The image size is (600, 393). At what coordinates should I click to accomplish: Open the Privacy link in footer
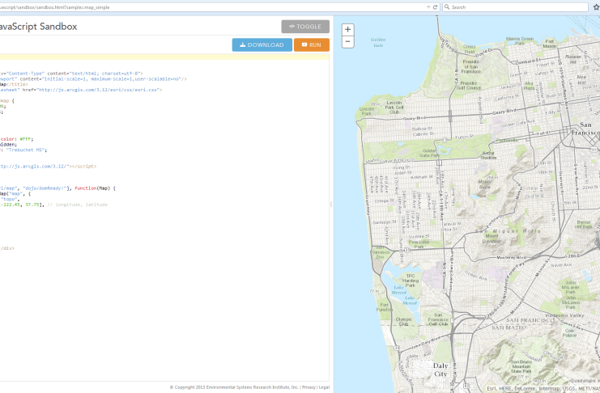(309, 387)
